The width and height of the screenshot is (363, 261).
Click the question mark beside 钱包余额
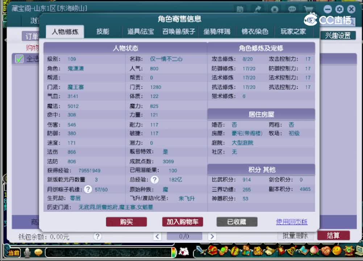tap(97, 237)
